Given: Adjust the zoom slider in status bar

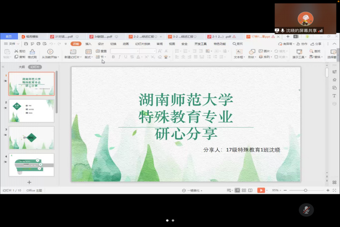Looking at the screenshot, I should [x=306, y=190].
